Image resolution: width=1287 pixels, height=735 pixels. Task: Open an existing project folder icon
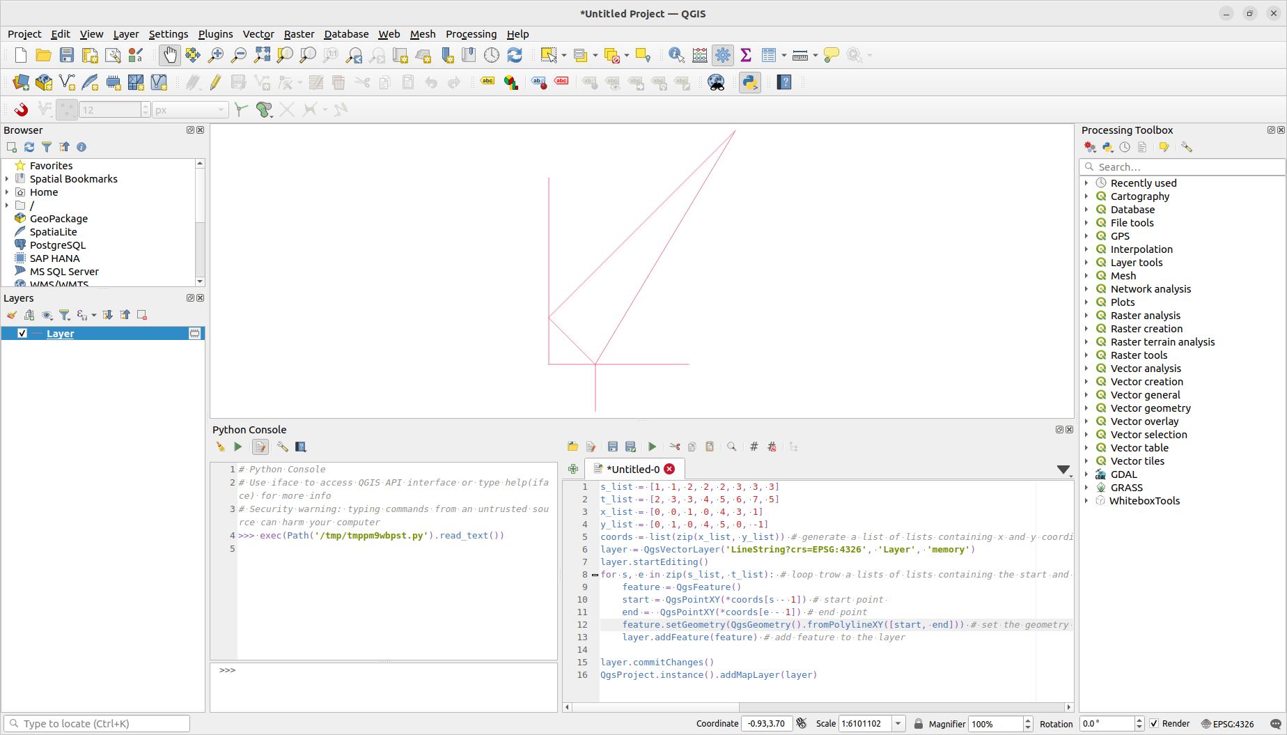44,55
